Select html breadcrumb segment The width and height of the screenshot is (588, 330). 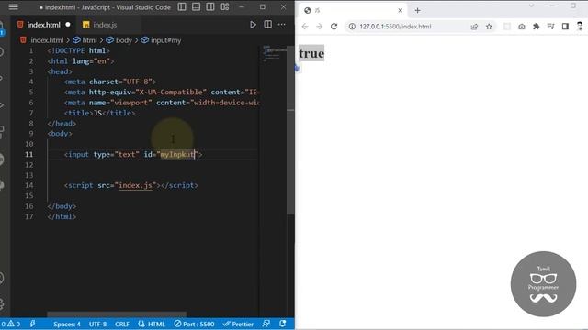pos(89,40)
